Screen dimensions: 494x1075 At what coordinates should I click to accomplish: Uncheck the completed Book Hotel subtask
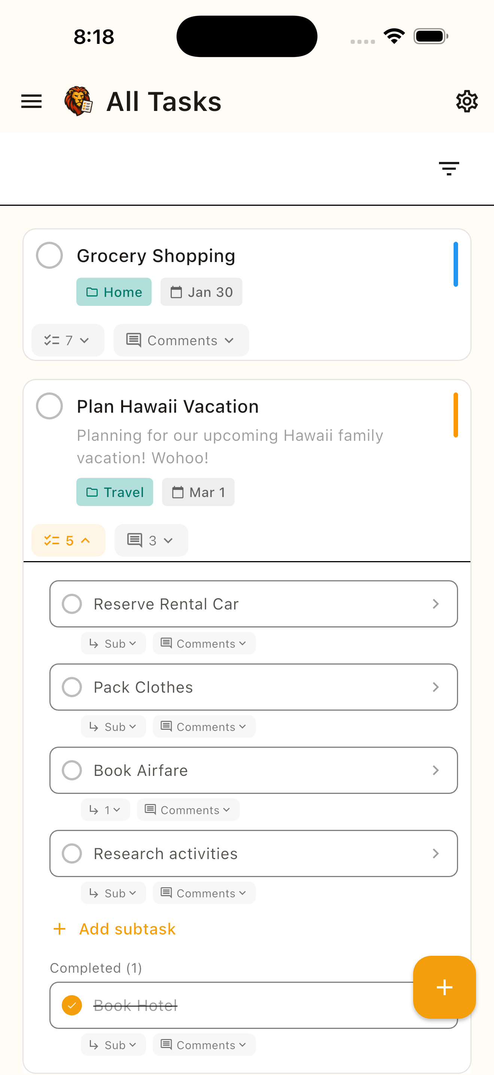[x=71, y=1005]
